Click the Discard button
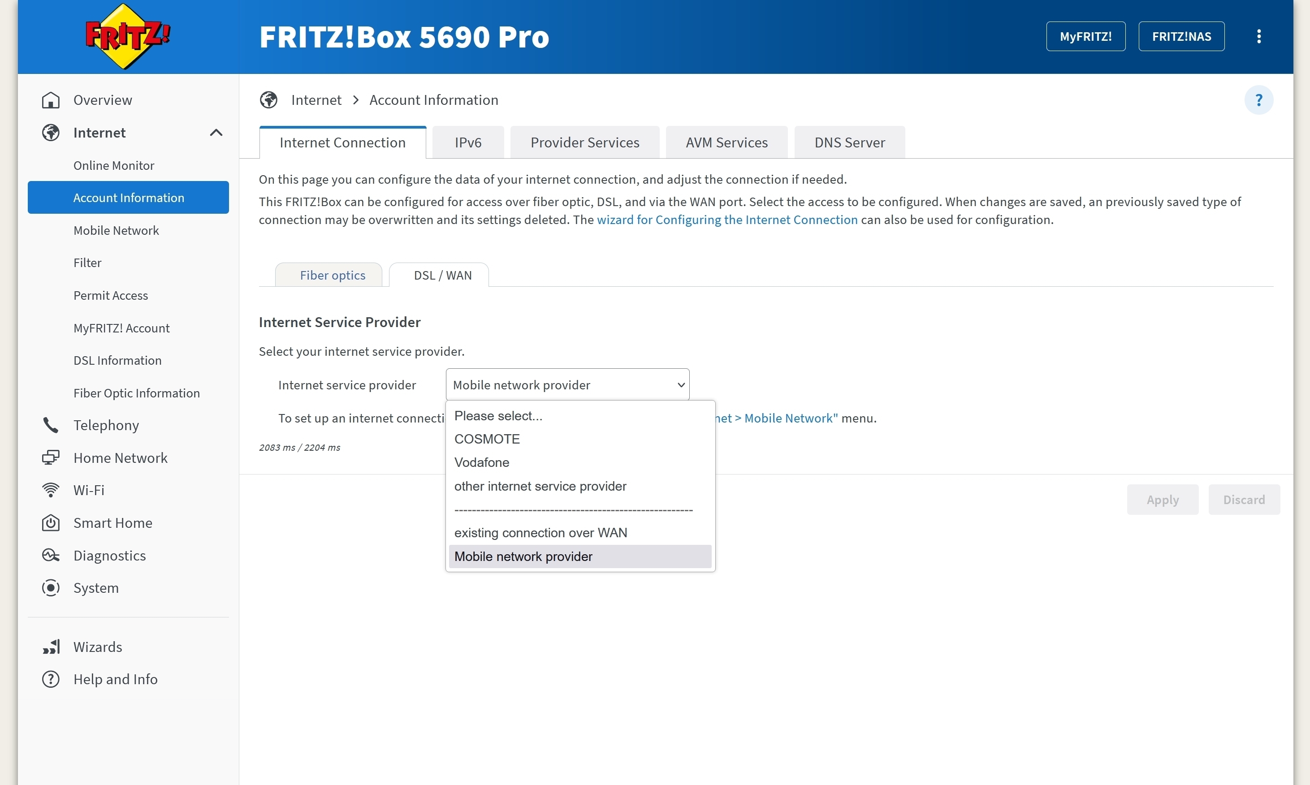 1244,499
